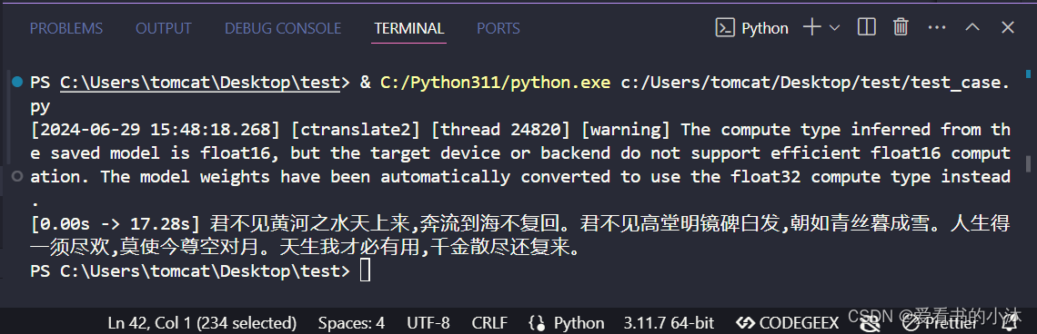The width and height of the screenshot is (1037, 334).
Task: Kill the terminal using the trash icon
Action: pos(901,27)
